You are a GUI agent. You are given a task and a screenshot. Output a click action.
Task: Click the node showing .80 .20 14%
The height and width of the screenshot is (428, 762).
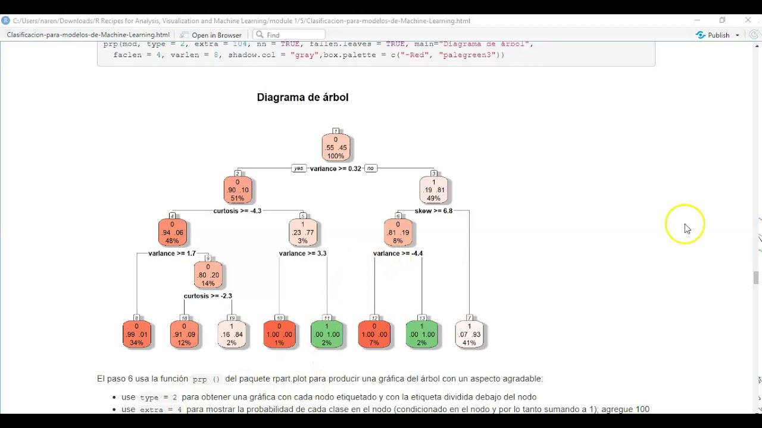(208, 275)
